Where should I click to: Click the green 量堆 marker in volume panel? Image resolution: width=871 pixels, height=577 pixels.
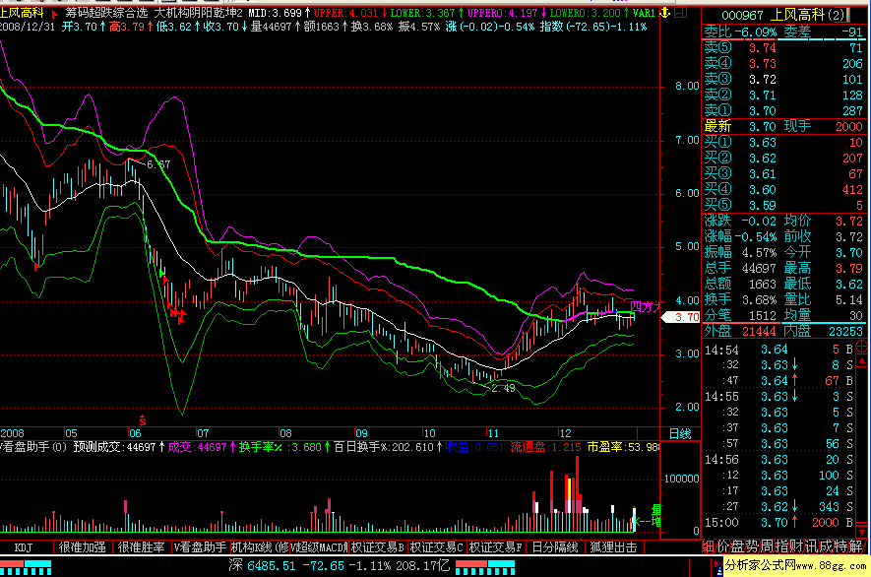pyautogui.click(x=650, y=516)
